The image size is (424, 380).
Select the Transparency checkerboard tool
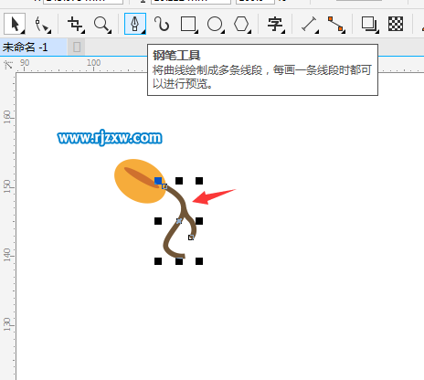[x=396, y=24]
